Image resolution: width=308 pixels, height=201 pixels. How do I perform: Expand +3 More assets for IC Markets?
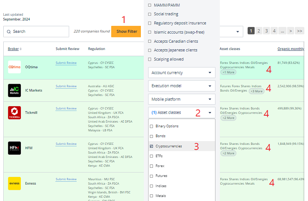(257, 91)
